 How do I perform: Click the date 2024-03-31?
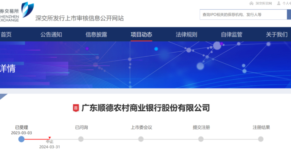point(50,147)
